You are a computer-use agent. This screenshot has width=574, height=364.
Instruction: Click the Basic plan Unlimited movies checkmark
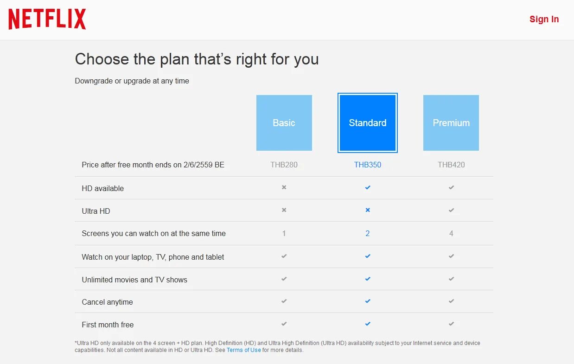(x=284, y=279)
